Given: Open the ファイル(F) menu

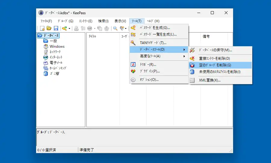Looking at the screenshot, I should coord(46,21).
